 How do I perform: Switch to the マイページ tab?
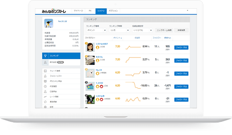[78, 11]
